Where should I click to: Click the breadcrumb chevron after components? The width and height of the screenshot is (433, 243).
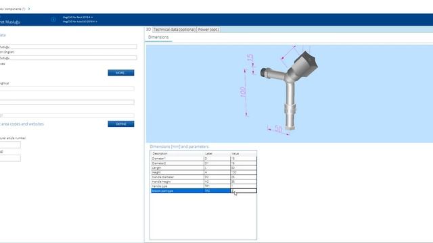tap(29, 9)
